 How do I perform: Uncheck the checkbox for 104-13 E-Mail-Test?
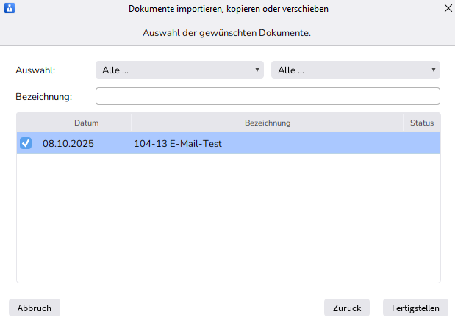click(x=26, y=143)
